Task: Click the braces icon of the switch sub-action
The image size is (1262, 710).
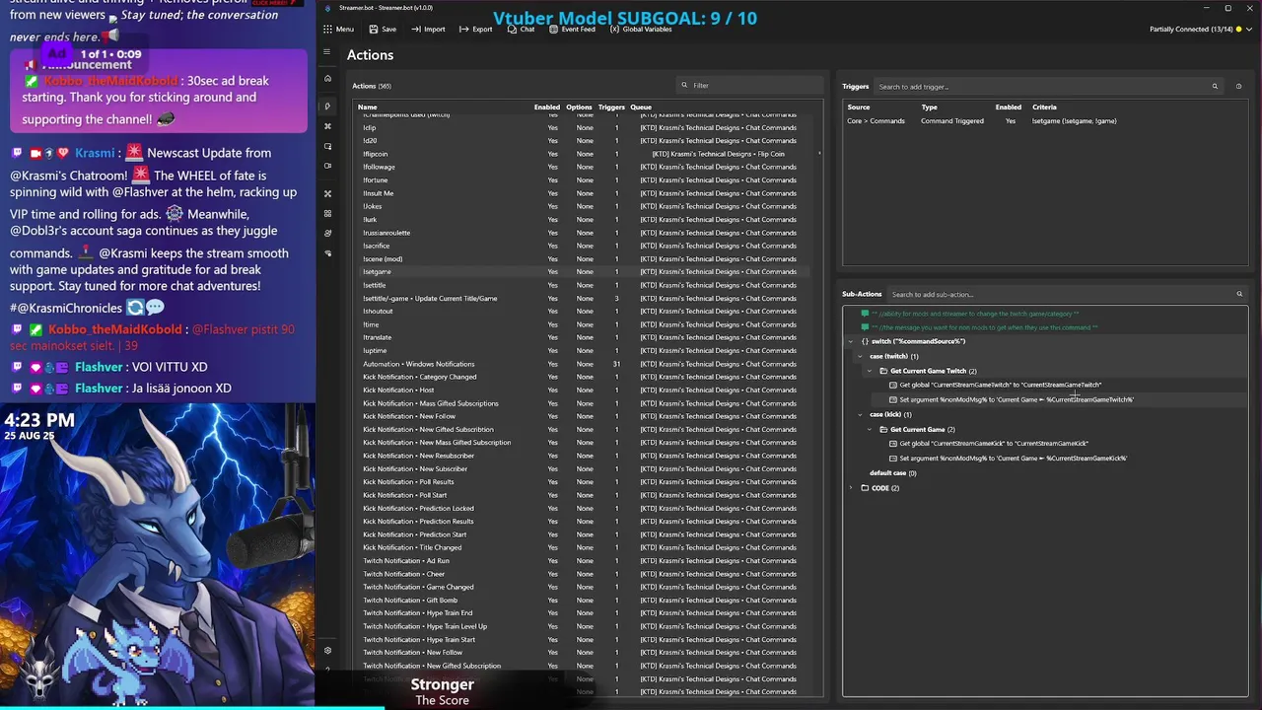Action: (865, 342)
